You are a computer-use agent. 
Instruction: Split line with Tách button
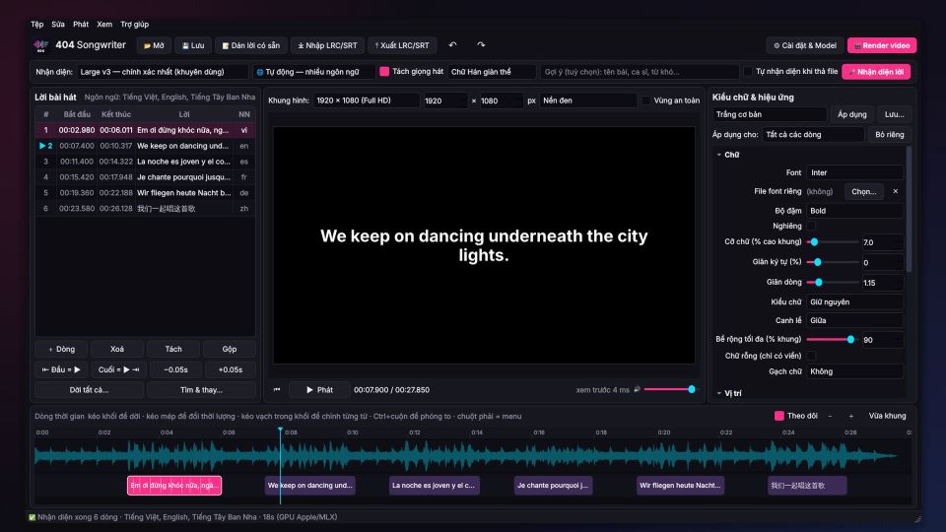point(173,349)
